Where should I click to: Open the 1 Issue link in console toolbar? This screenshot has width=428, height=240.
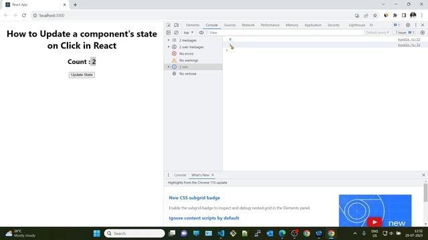point(405,33)
